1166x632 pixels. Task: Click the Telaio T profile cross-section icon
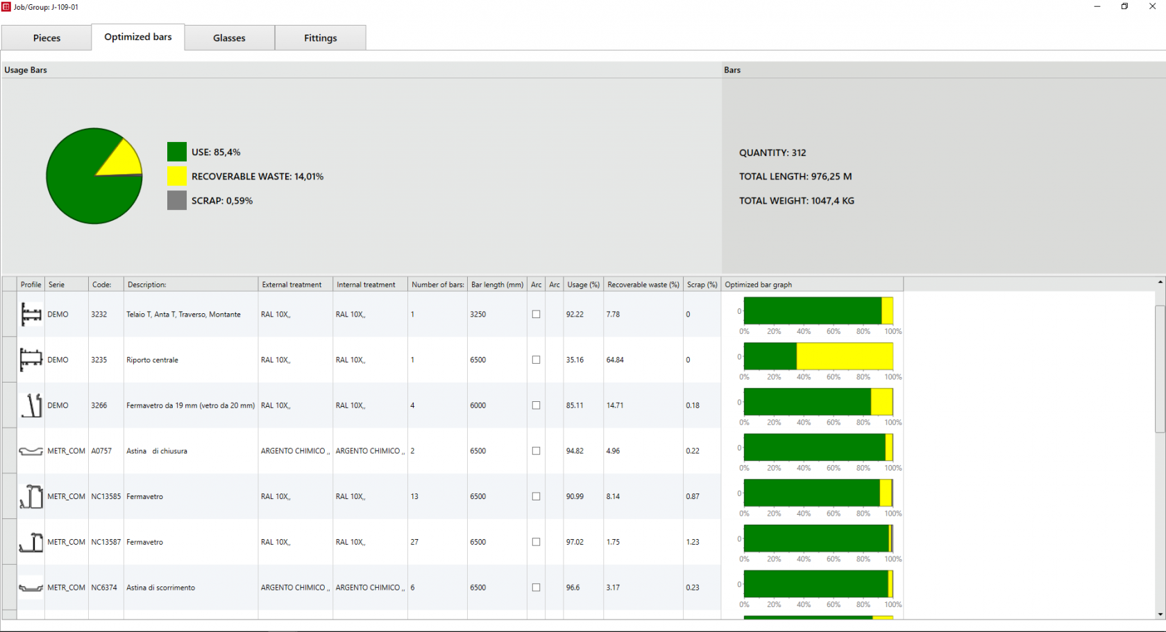tap(31, 314)
